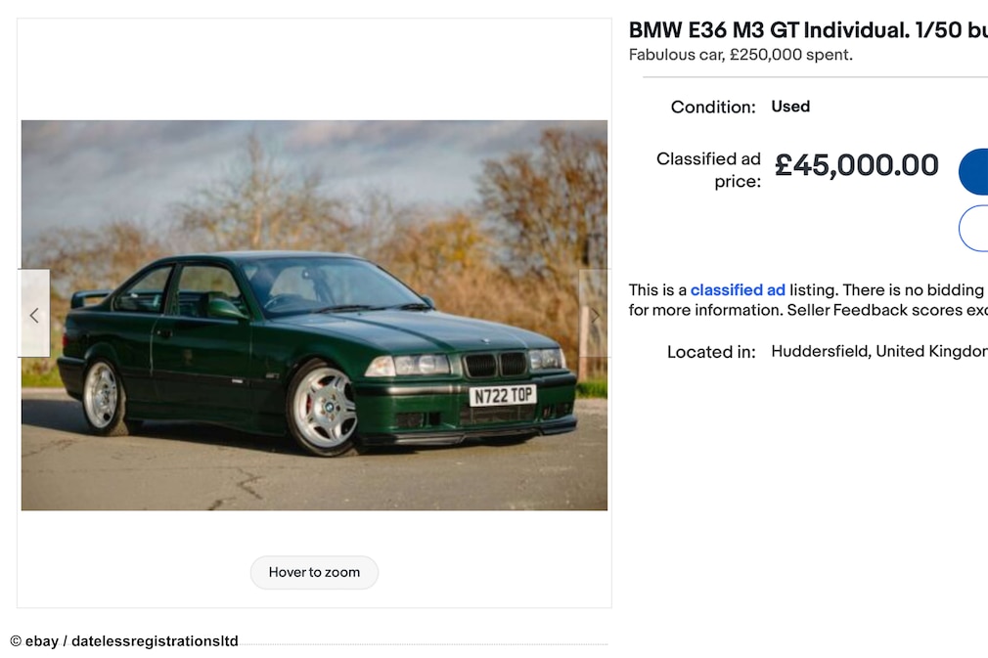Click the BMW kidney grille in the photo

[495, 364]
